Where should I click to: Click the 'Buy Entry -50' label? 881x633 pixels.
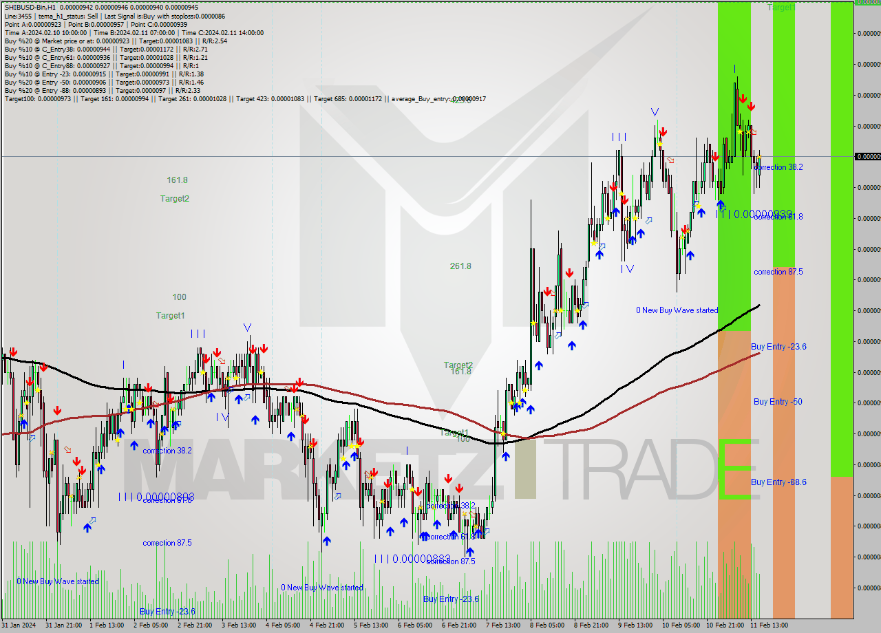click(778, 402)
